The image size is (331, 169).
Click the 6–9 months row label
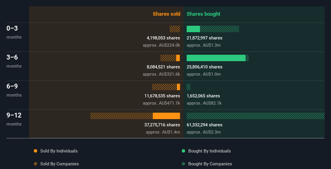14,90
